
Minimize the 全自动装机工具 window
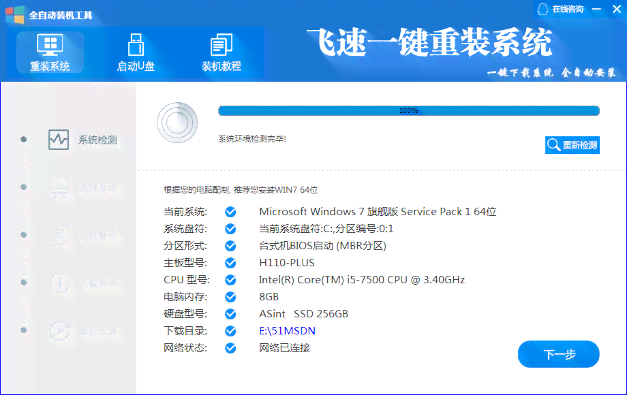[x=596, y=9]
